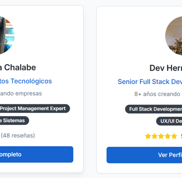Click the 'ando empresas' description text
The width and height of the screenshot is (182, 178).
click(x=21, y=93)
